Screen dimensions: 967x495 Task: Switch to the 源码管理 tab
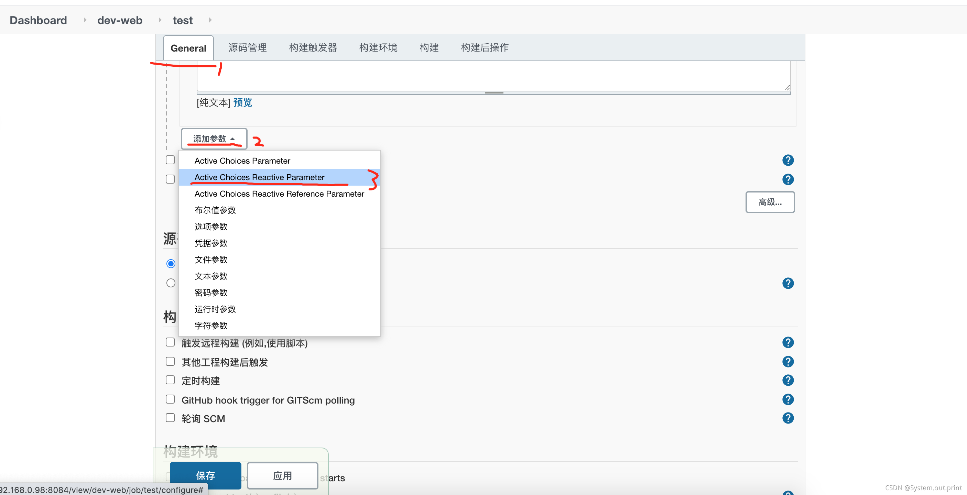pos(247,48)
